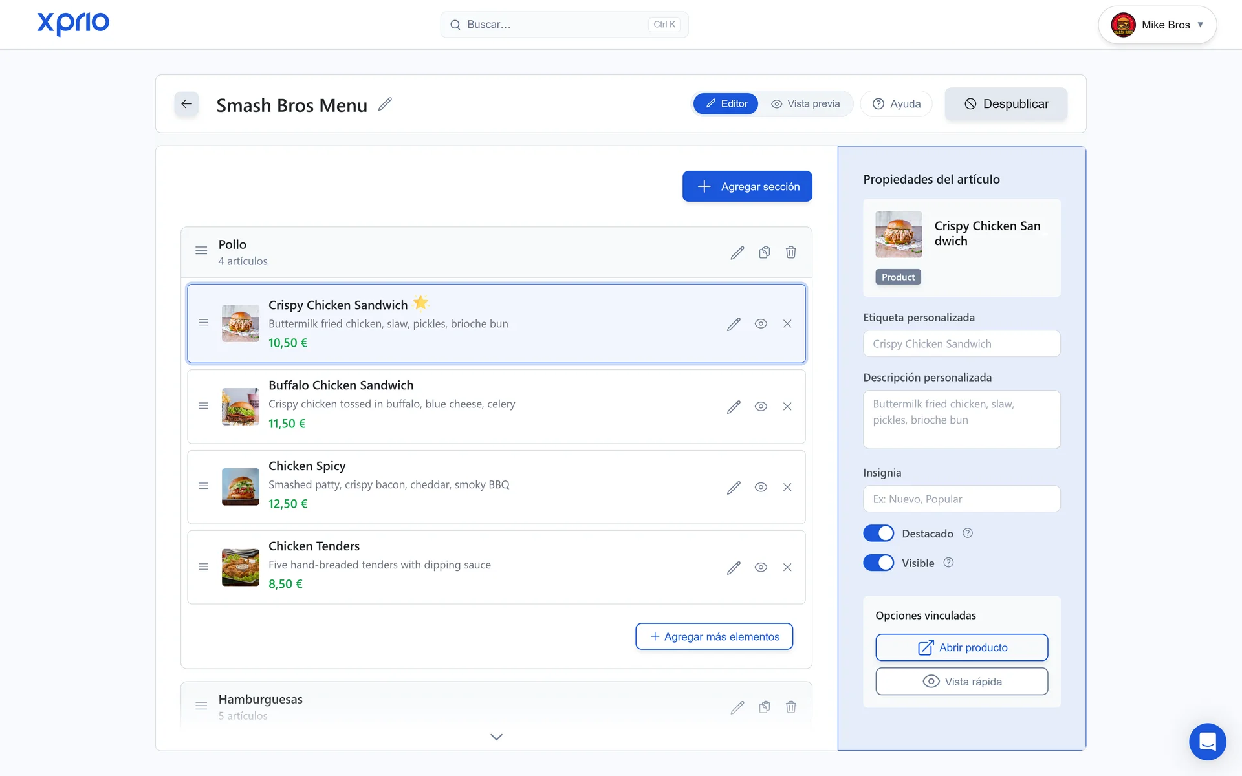Click the Crispy Chicken Sandwich drag handle
This screenshot has width=1242, height=776.
click(x=203, y=323)
